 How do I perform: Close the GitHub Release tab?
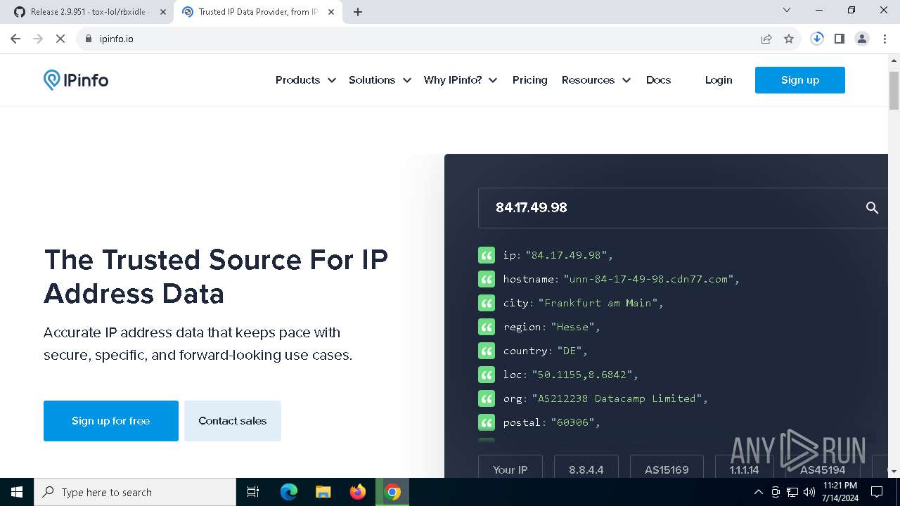163,12
